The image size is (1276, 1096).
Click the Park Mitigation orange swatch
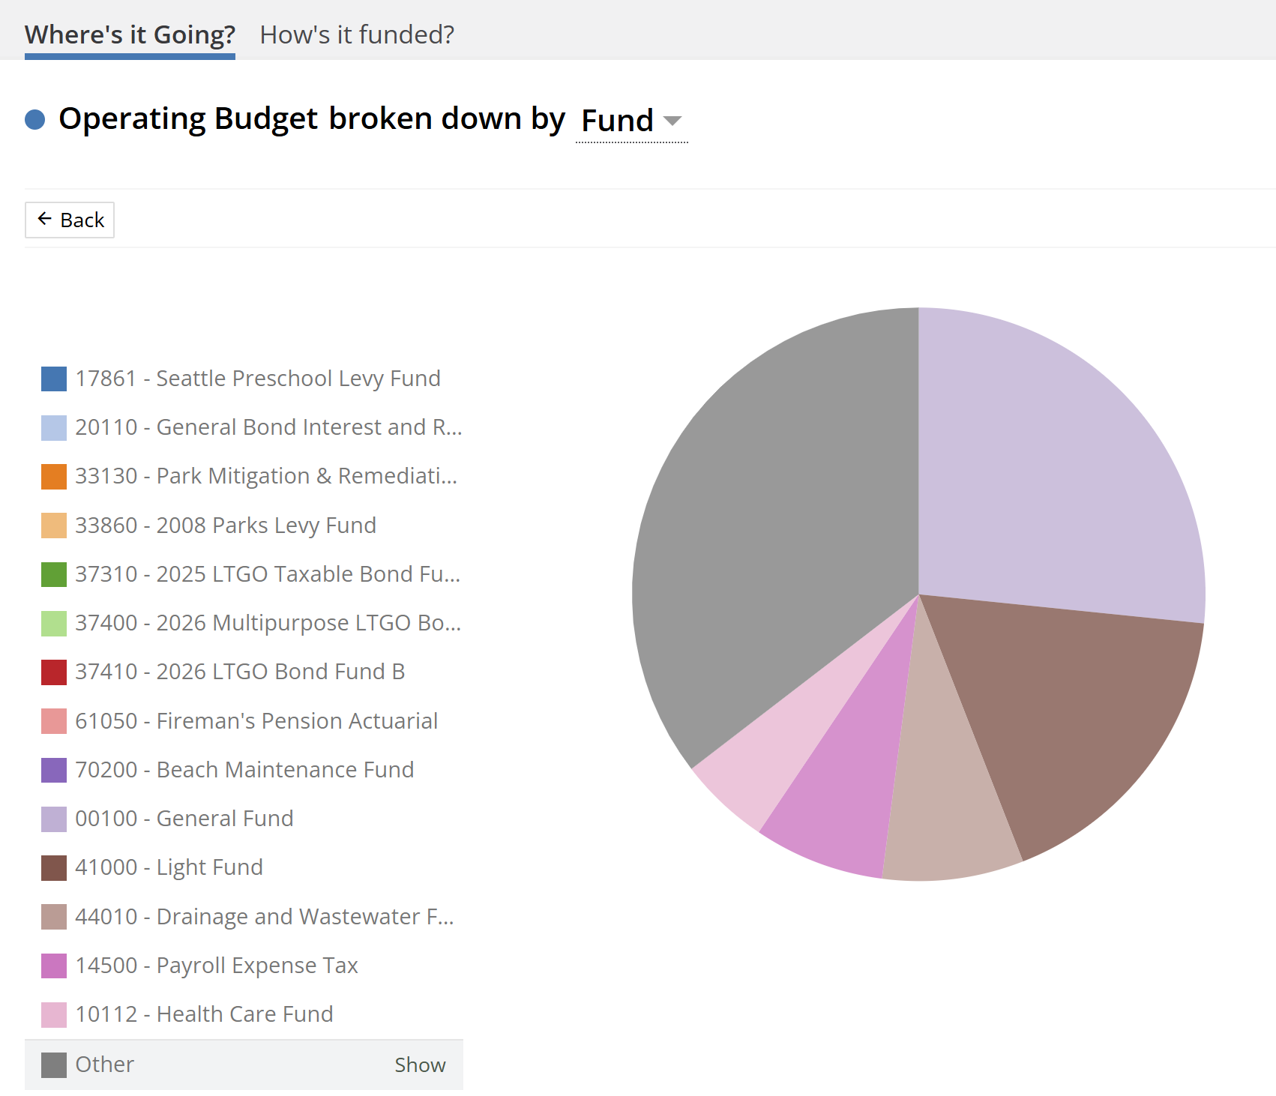tap(54, 477)
